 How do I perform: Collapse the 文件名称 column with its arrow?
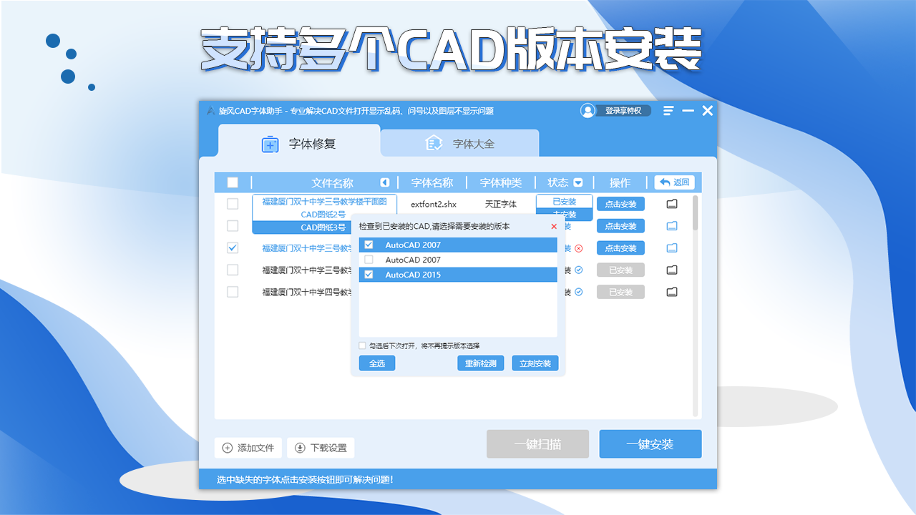[385, 182]
